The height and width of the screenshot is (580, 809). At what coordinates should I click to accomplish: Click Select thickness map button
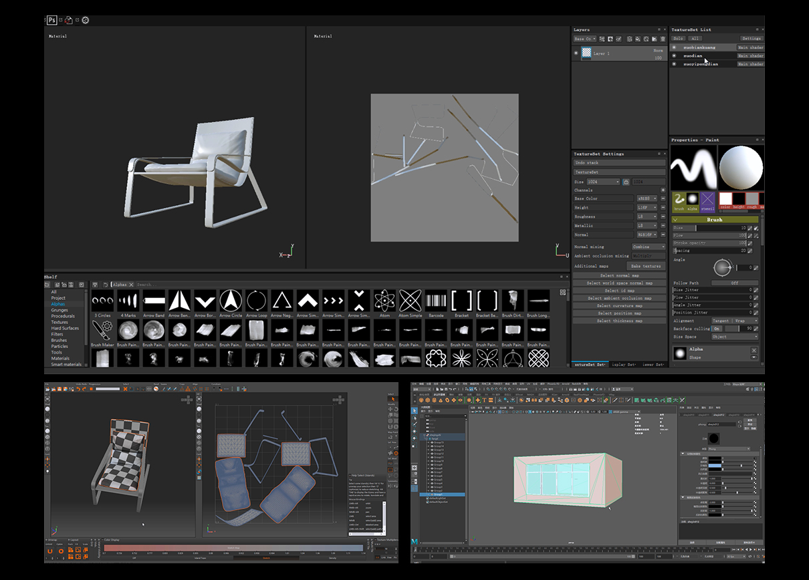click(x=619, y=321)
